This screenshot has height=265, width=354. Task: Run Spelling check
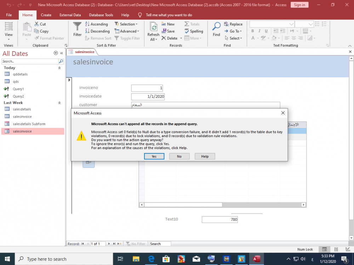(194, 31)
